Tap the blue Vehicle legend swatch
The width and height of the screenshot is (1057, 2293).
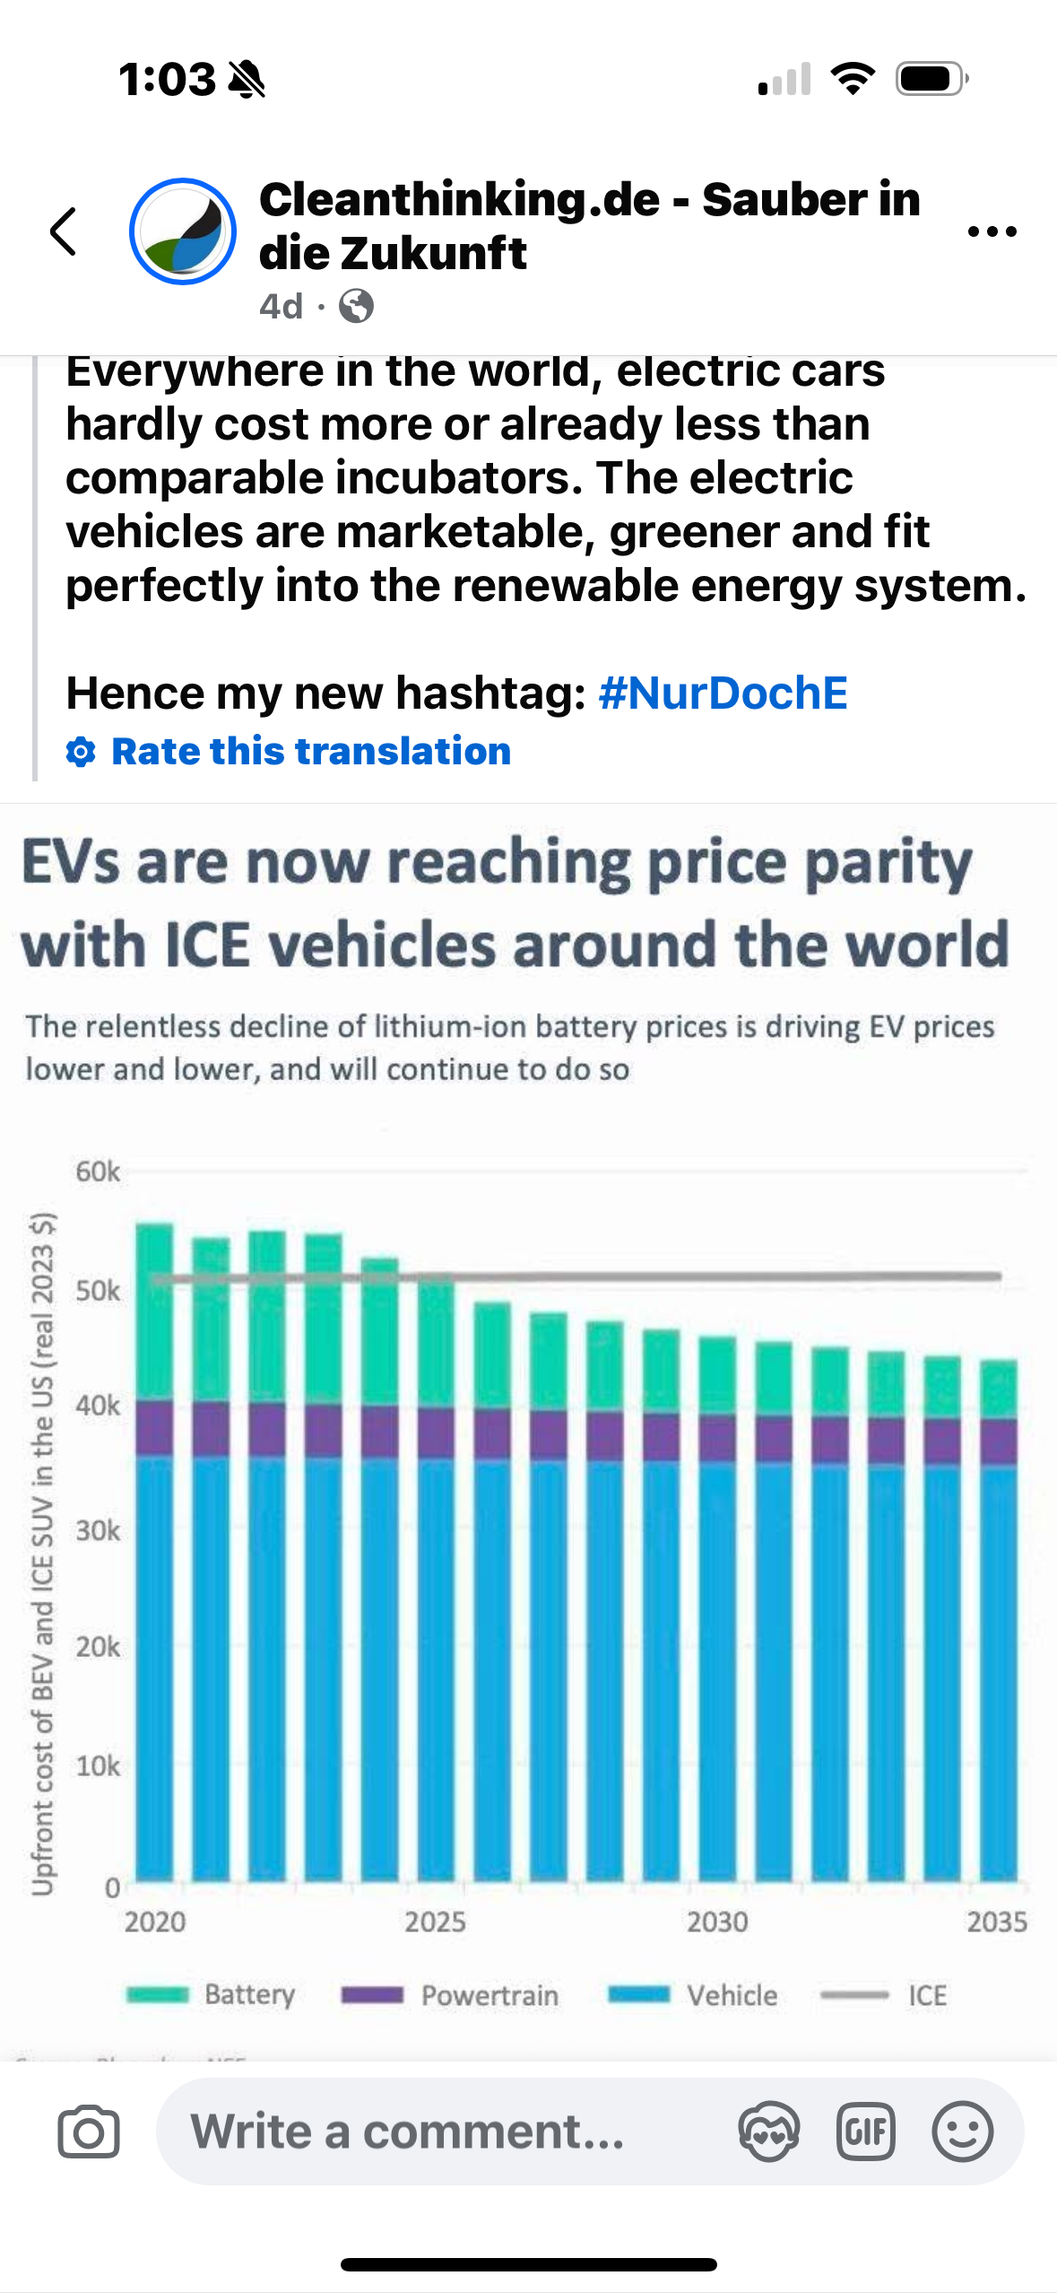(x=638, y=1995)
